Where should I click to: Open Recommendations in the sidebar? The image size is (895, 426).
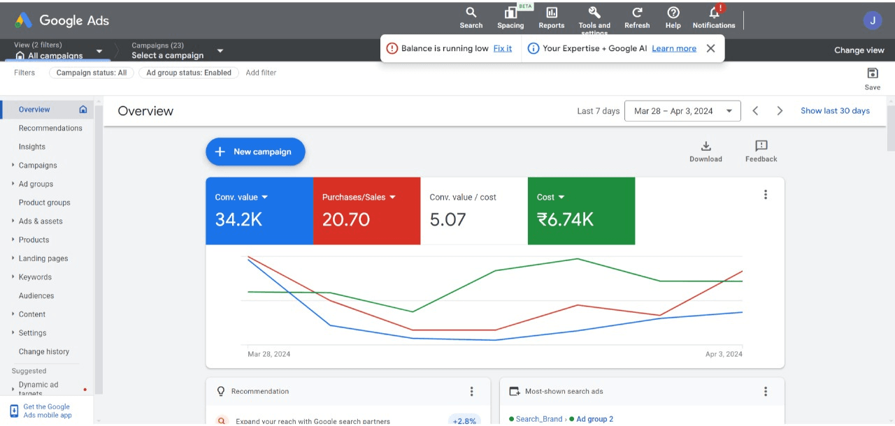coord(50,128)
